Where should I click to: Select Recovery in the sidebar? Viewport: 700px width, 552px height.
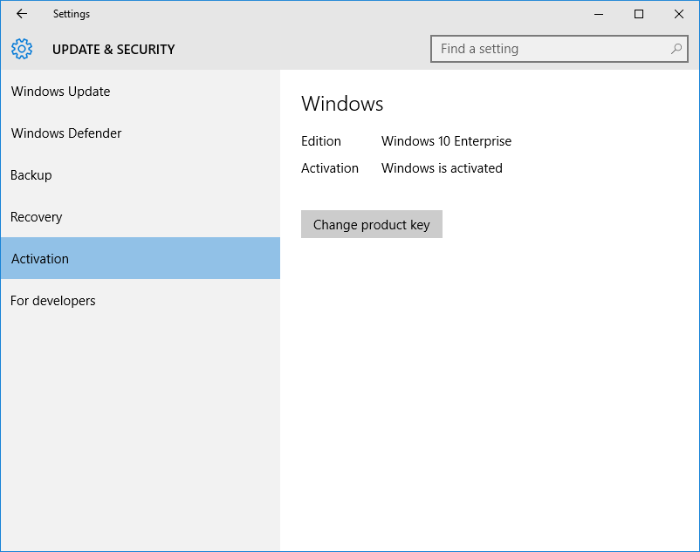[141, 217]
